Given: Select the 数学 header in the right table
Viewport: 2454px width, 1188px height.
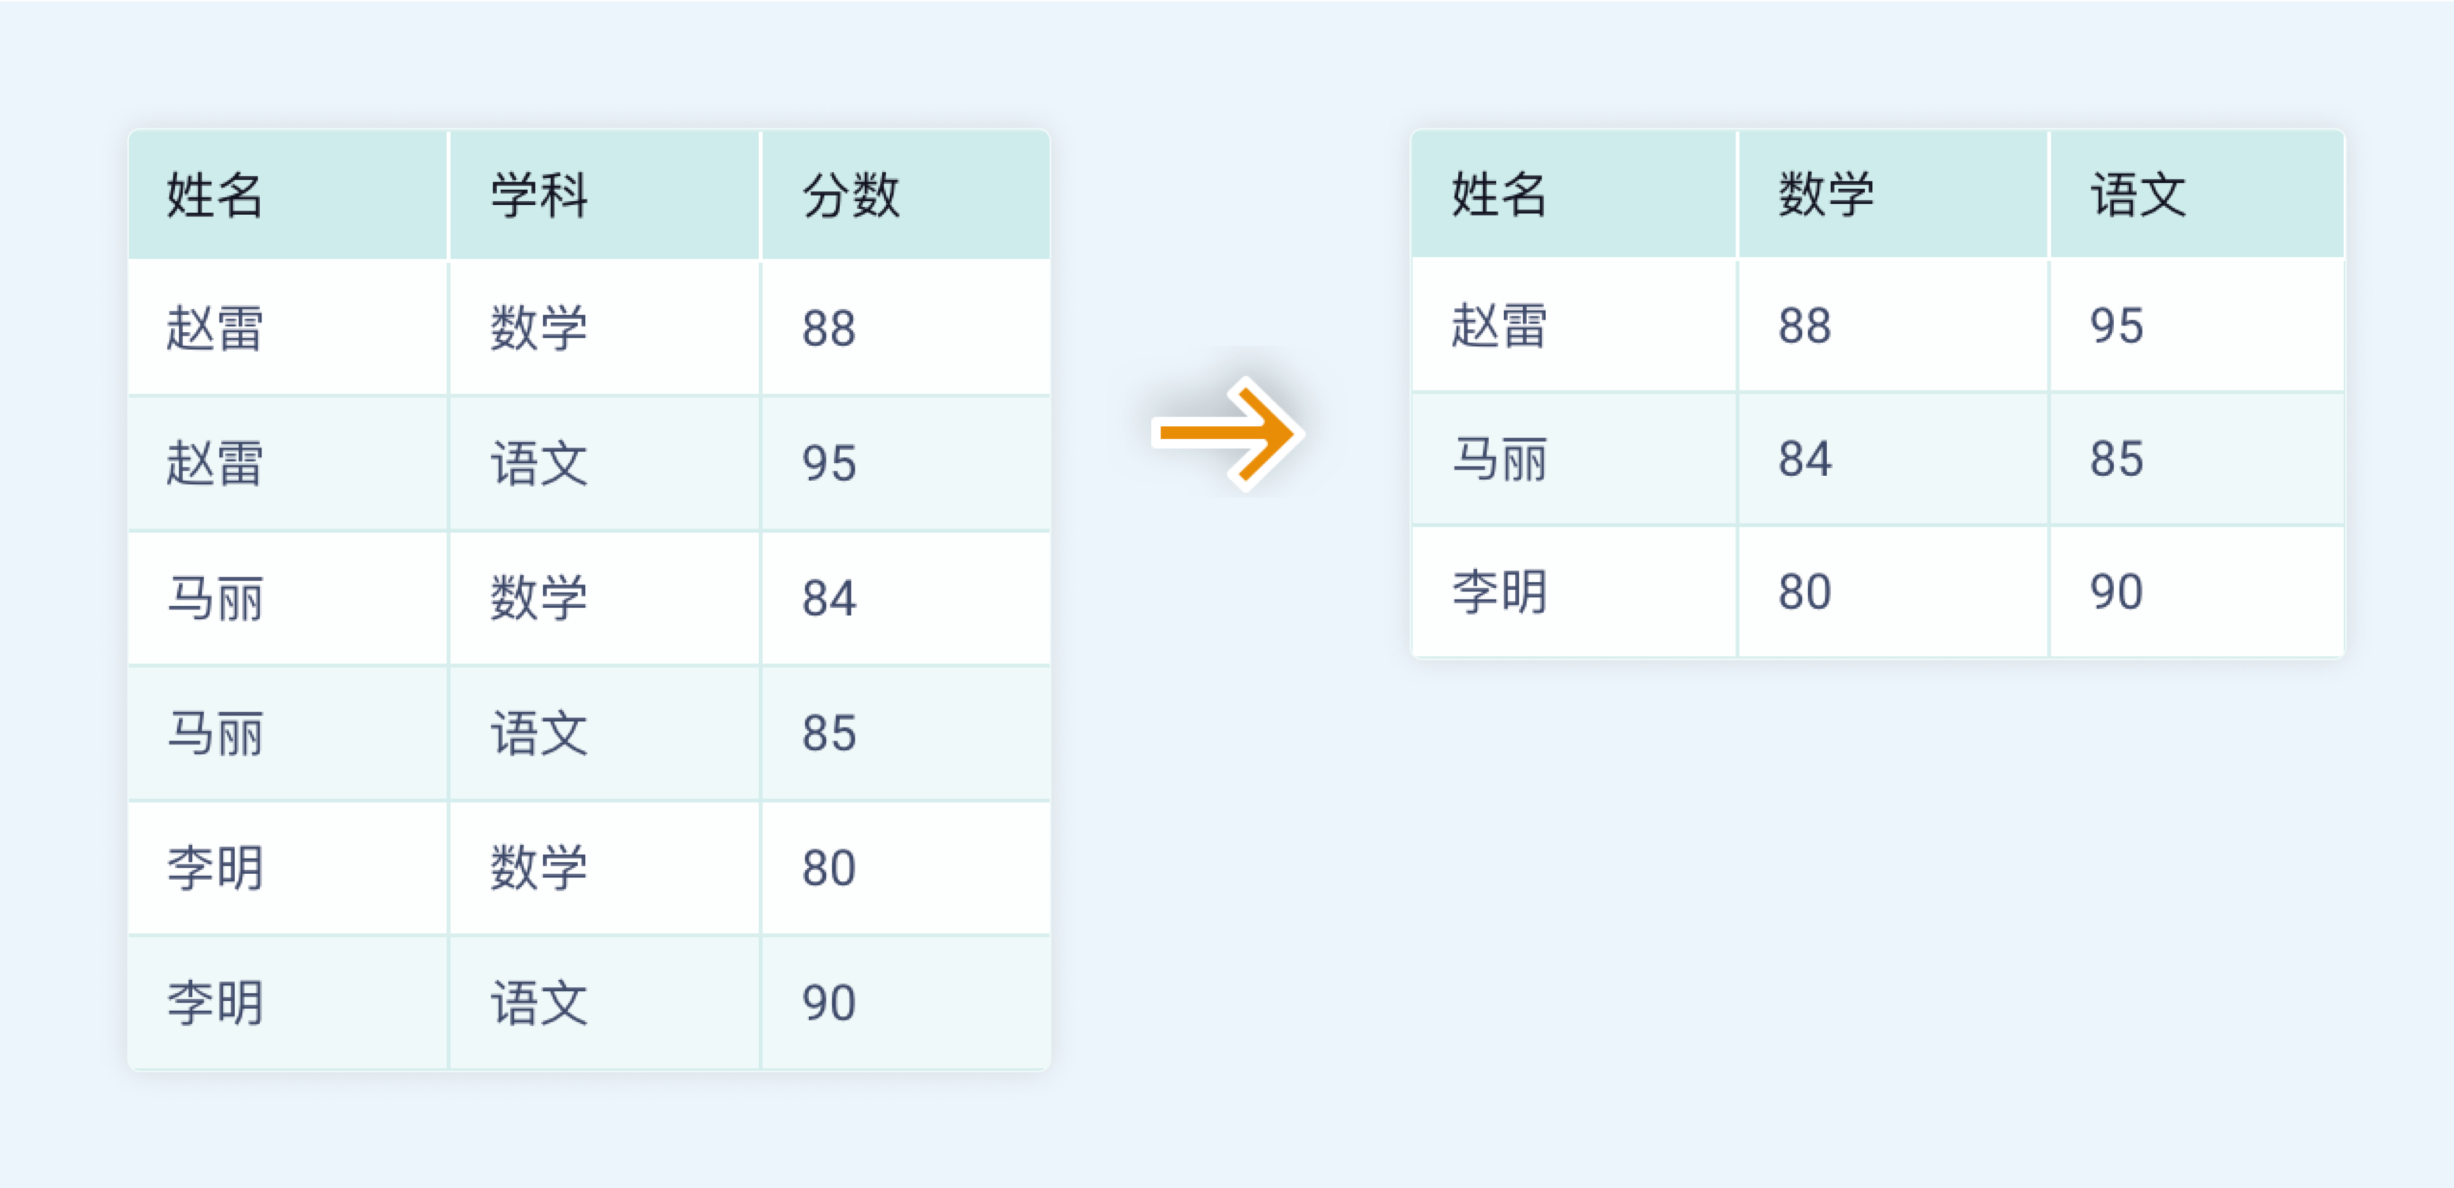Looking at the screenshot, I should pos(1825,194).
